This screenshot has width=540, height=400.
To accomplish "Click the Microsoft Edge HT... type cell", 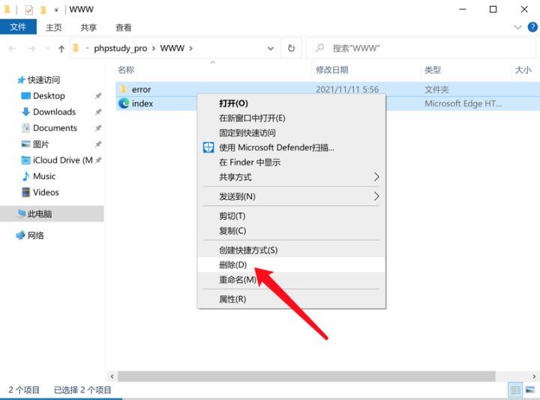I will (x=463, y=103).
